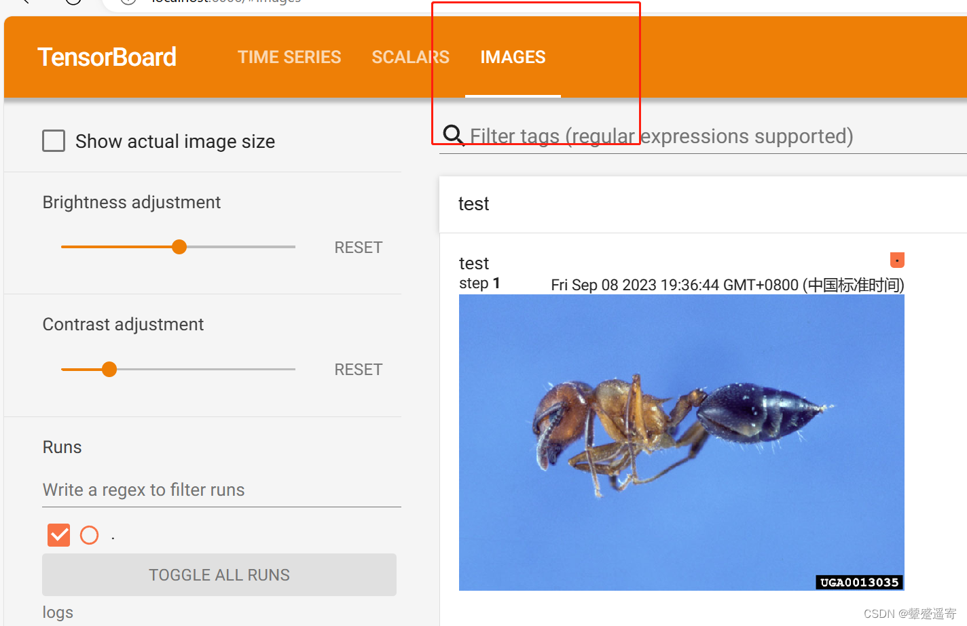The height and width of the screenshot is (626, 967).
Task: Open the ant image thumbnail
Action: click(682, 442)
